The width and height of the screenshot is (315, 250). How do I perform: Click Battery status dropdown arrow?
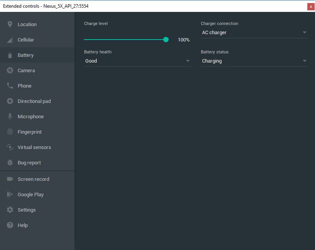click(x=305, y=61)
